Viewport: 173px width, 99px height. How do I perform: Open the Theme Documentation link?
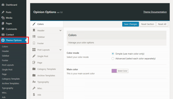(155, 12)
